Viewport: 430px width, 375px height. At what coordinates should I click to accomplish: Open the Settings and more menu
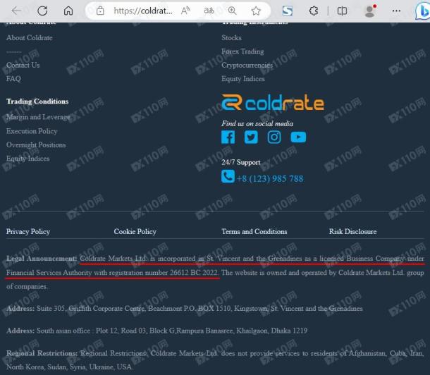[x=396, y=11]
